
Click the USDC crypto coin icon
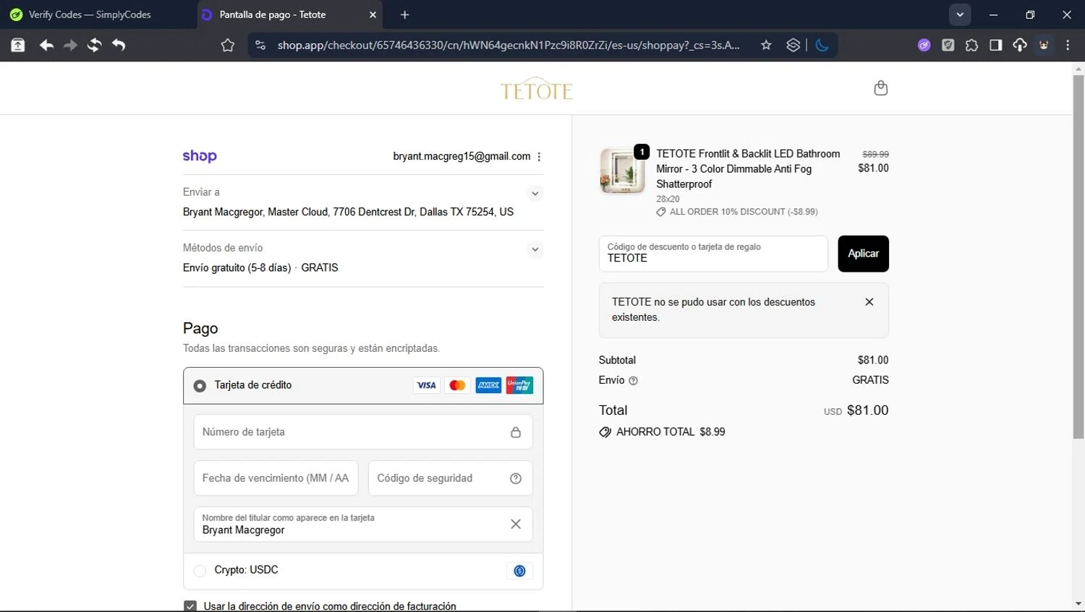click(519, 571)
